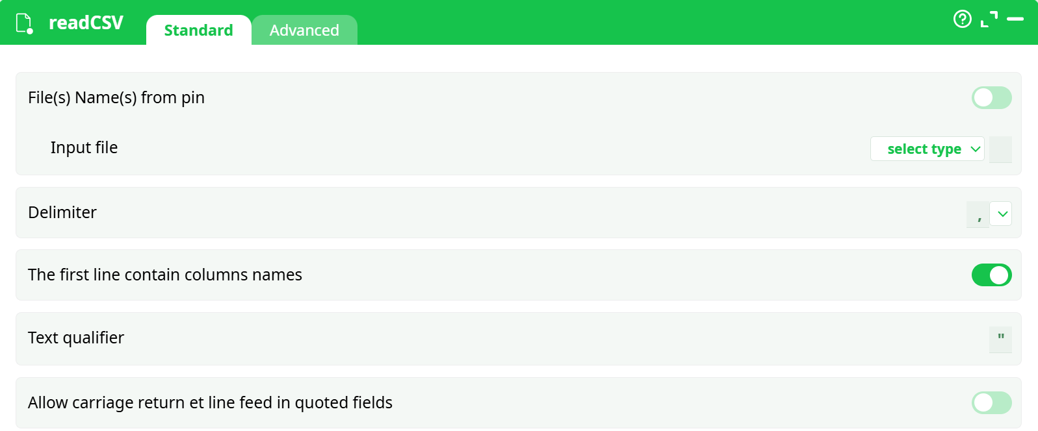This screenshot has height=431, width=1038.
Task: Open the select type dropdown
Action: 927,149
